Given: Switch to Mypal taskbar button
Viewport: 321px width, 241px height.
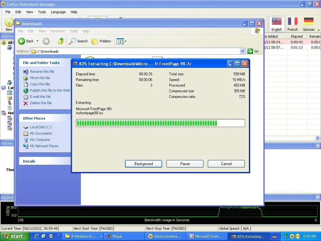Looking at the screenshot, I should [x=124, y=236].
